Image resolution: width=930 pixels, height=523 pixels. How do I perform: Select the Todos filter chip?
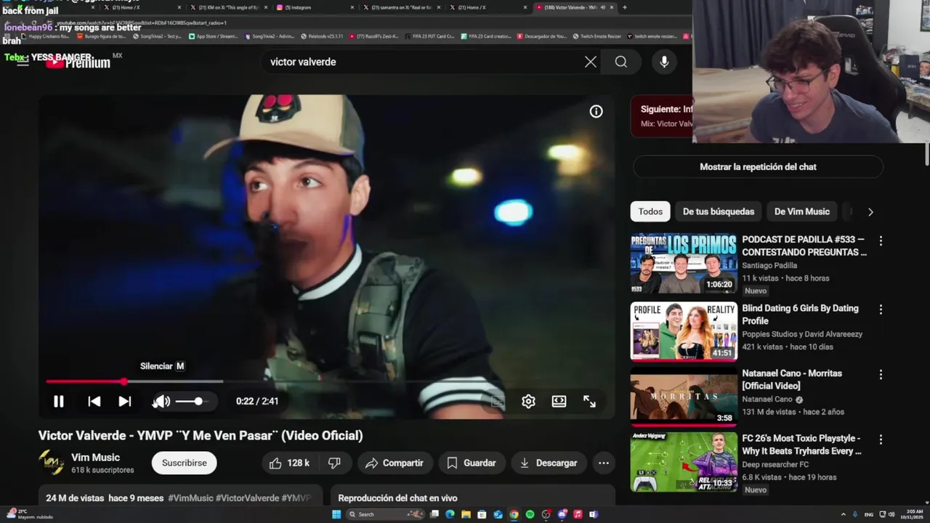pos(650,211)
